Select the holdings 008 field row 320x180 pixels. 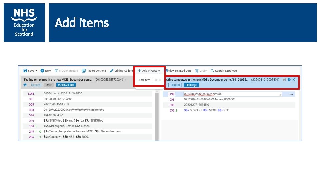229,99
